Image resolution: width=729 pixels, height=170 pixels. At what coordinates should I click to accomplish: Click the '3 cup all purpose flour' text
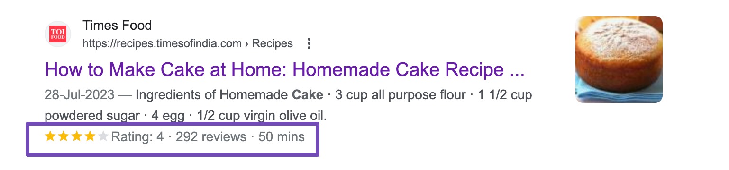coord(400,95)
